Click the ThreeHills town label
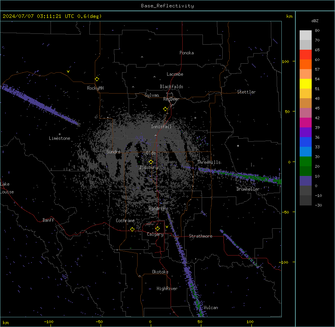335x327 pixels. coord(209,162)
